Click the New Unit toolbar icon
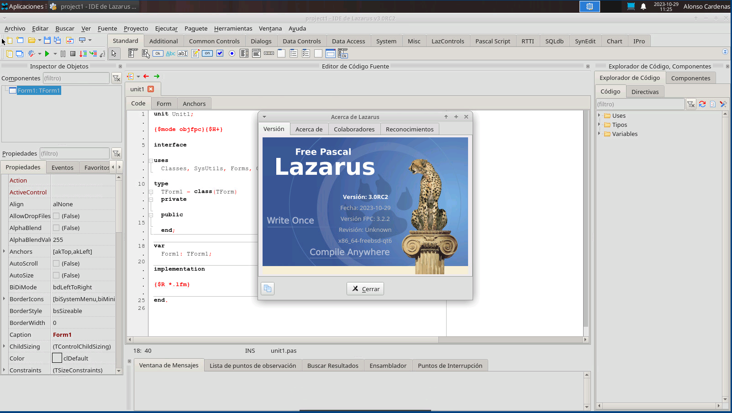The width and height of the screenshot is (732, 413). coord(9,40)
